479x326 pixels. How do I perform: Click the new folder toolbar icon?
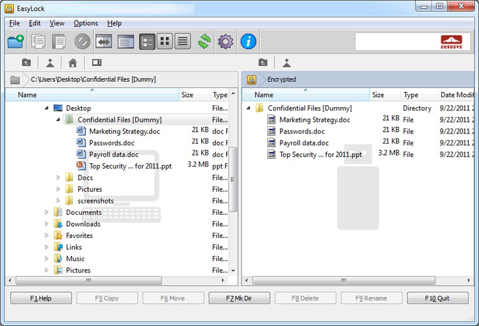coord(16,42)
